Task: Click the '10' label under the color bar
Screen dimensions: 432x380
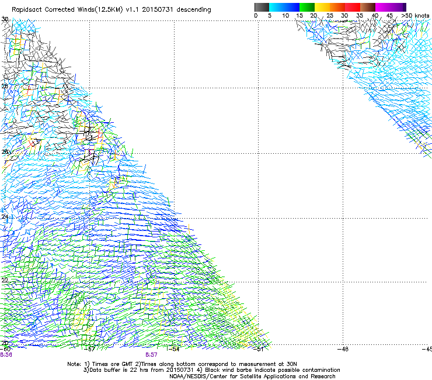Action: 285,16
